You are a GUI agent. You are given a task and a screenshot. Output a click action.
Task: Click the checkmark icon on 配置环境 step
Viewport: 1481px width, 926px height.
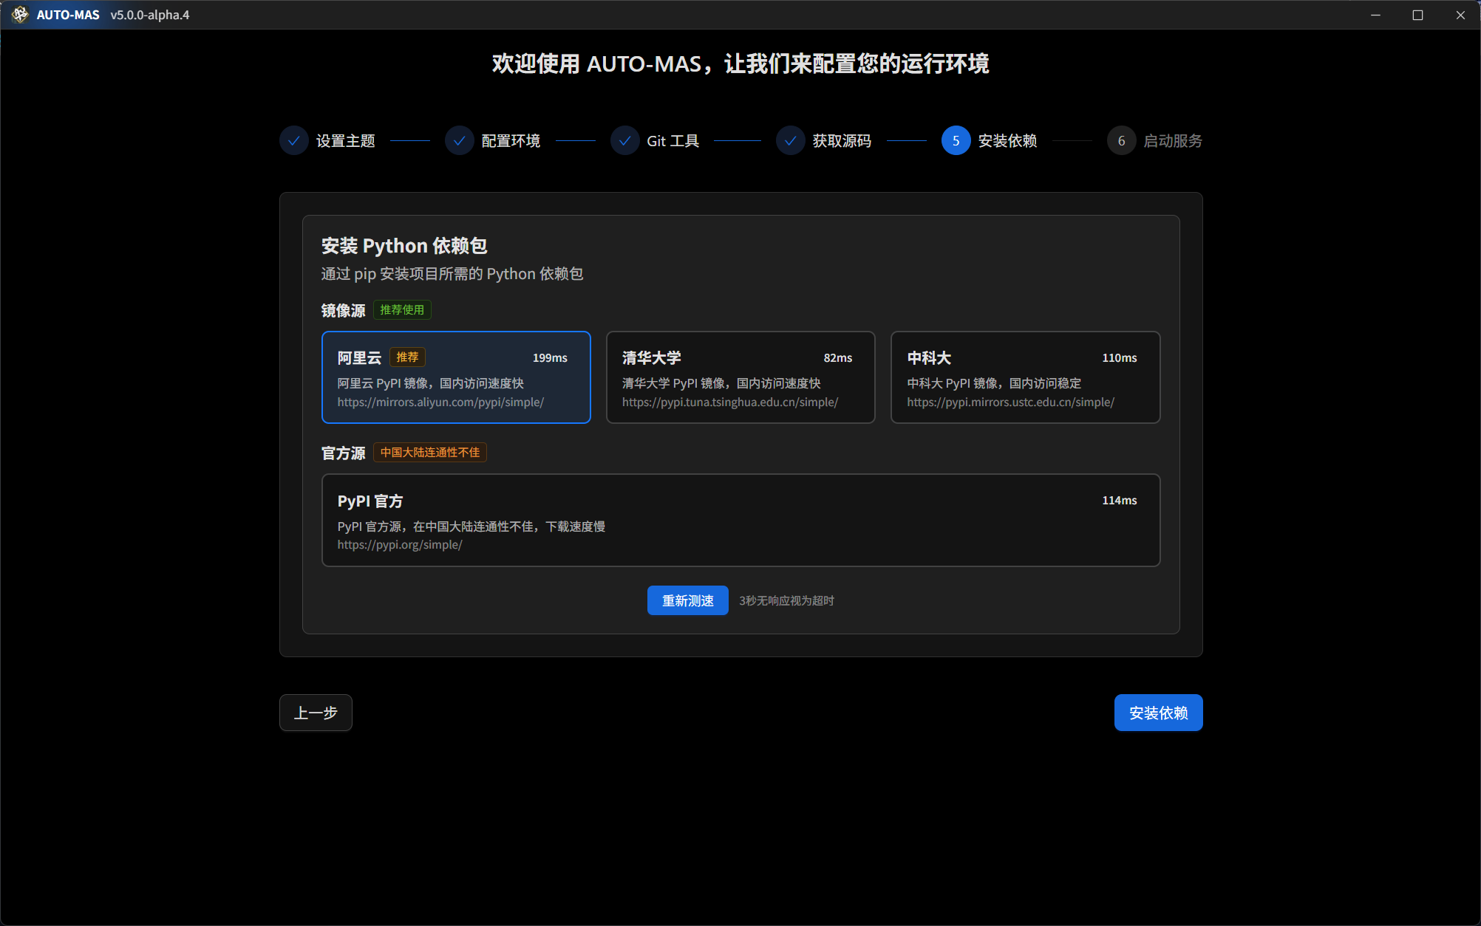click(459, 140)
